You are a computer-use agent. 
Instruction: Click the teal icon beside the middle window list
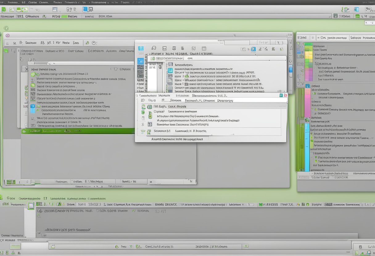tap(170, 70)
